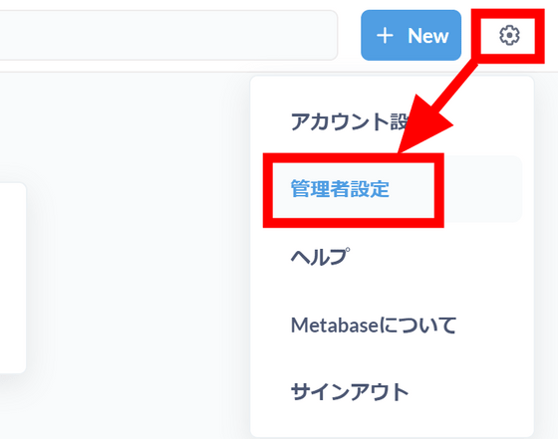Focus the search input field
The width and height of the screenshot is (558, 439).
pyautogui.click(x=168, y=35)
